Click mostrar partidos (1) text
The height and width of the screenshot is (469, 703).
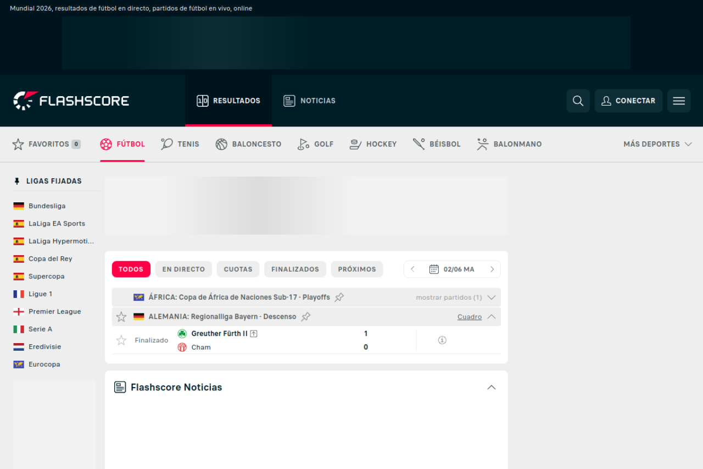tap(449, 297)
